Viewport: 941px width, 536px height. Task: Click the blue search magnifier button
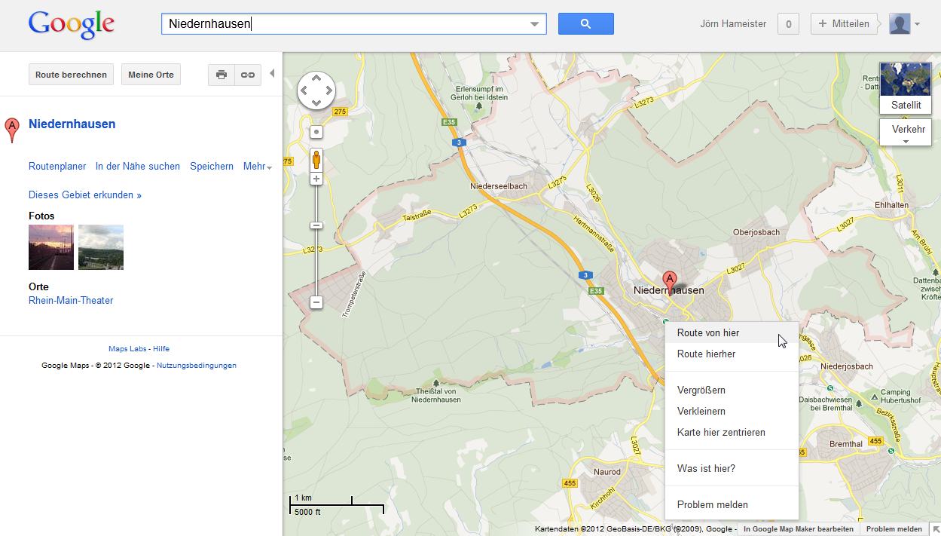click(585, 24)
